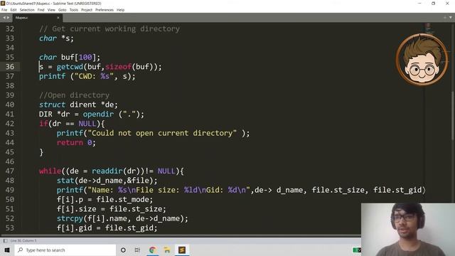Open File Explorer from the taskbar
Viewport: 455px width, 256px height.
click(167, 250)
